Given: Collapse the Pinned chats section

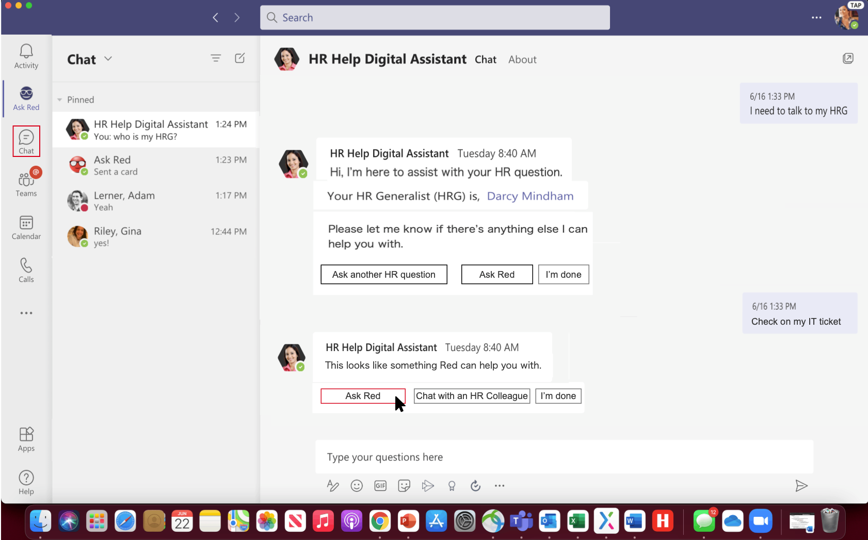Looking at the screenshot, I should tap(60, 100).
